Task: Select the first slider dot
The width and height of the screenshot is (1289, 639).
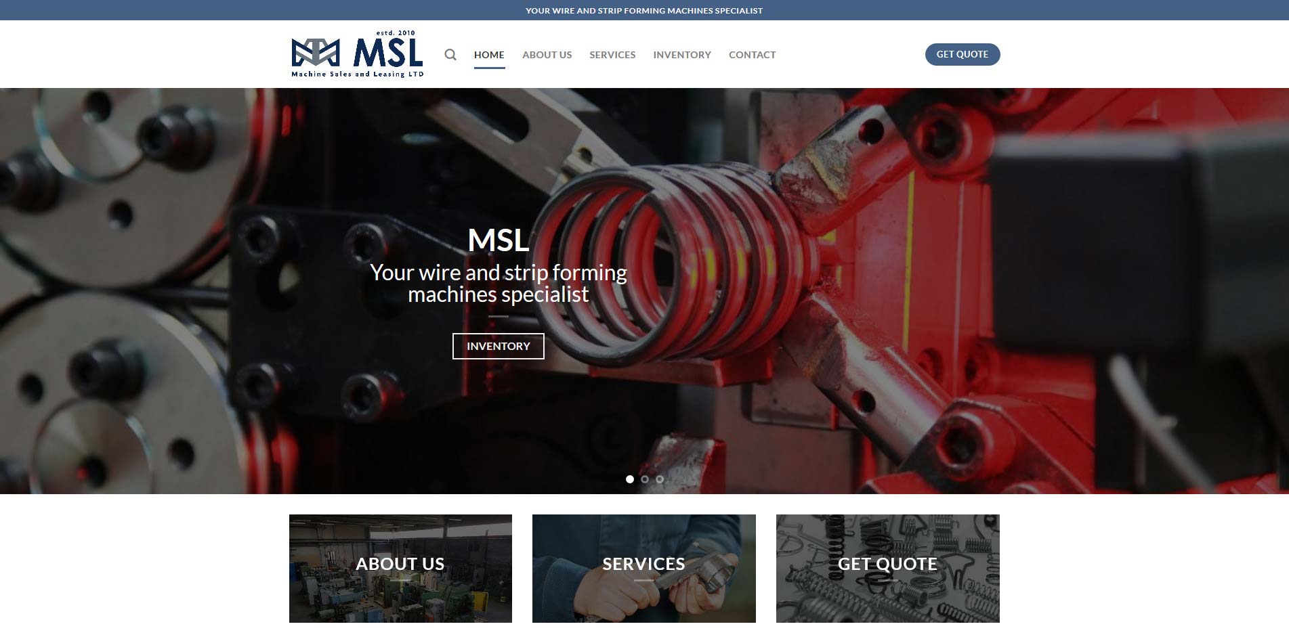Action: pos(630,479)
